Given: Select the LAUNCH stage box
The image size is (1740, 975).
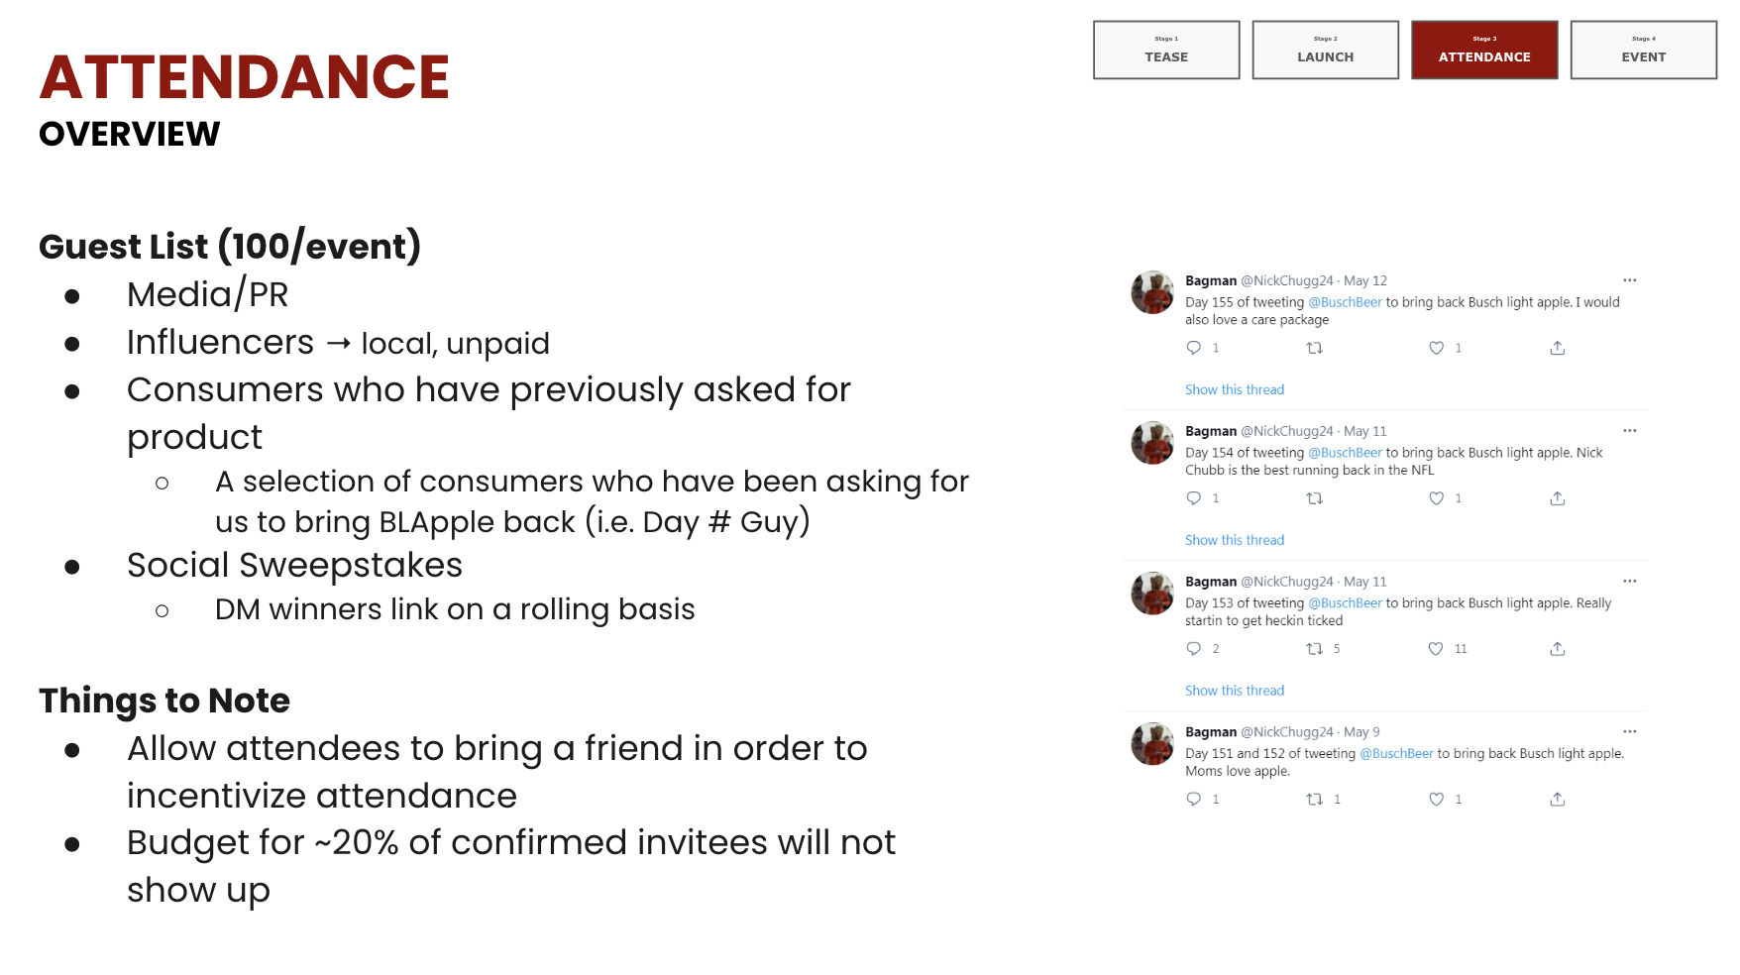Looking at the screenshot, I should coord(1326,50).
